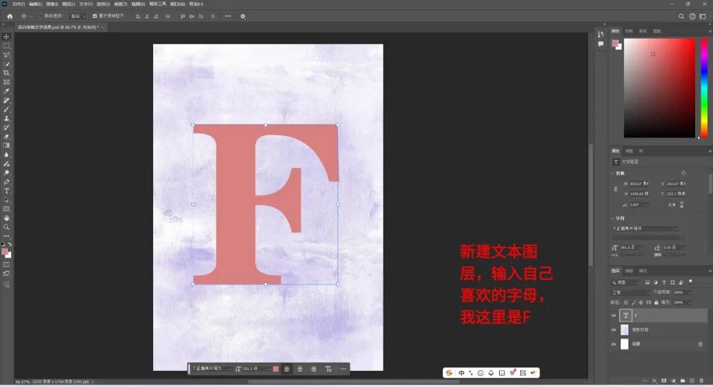Open the 滤镜 menu

tap(119, 4)
